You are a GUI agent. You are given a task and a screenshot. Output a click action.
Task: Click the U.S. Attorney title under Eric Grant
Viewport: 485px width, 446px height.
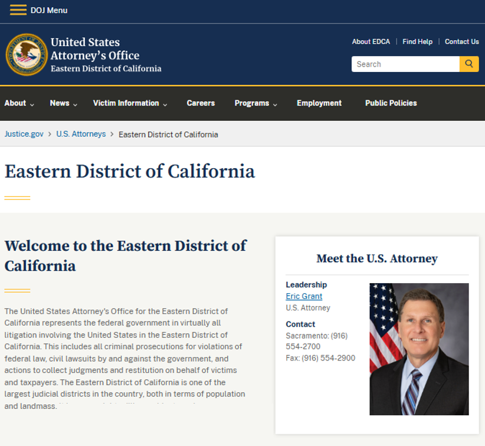pyautogui.click(x=308, y=308)
